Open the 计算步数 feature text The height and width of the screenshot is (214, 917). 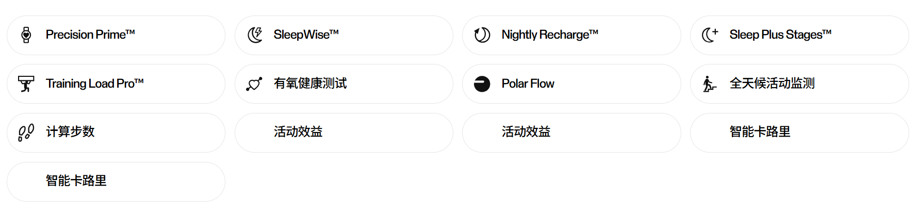coord(70,132)
